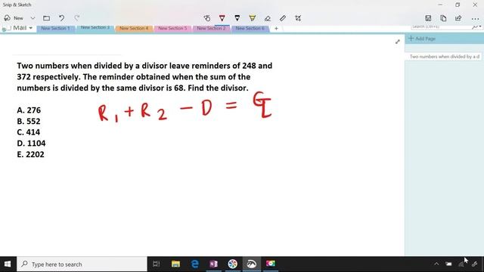Click the battery icon in the system tray

(x=448, y=264)
